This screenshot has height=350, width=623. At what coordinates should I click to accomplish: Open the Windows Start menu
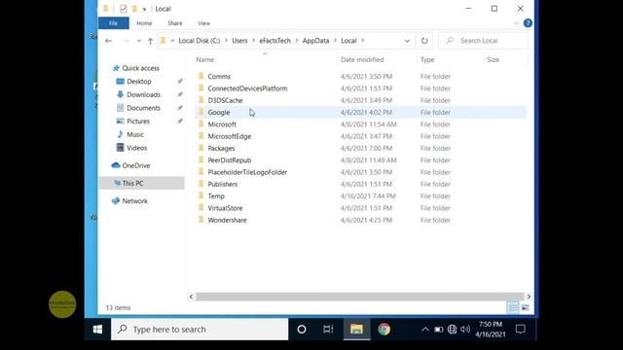coord(97,329)
